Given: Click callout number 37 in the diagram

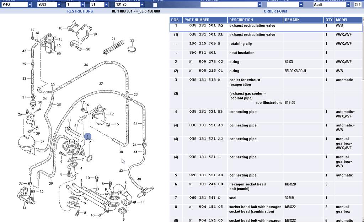Looking at the screenshot, I should [101, 84].
